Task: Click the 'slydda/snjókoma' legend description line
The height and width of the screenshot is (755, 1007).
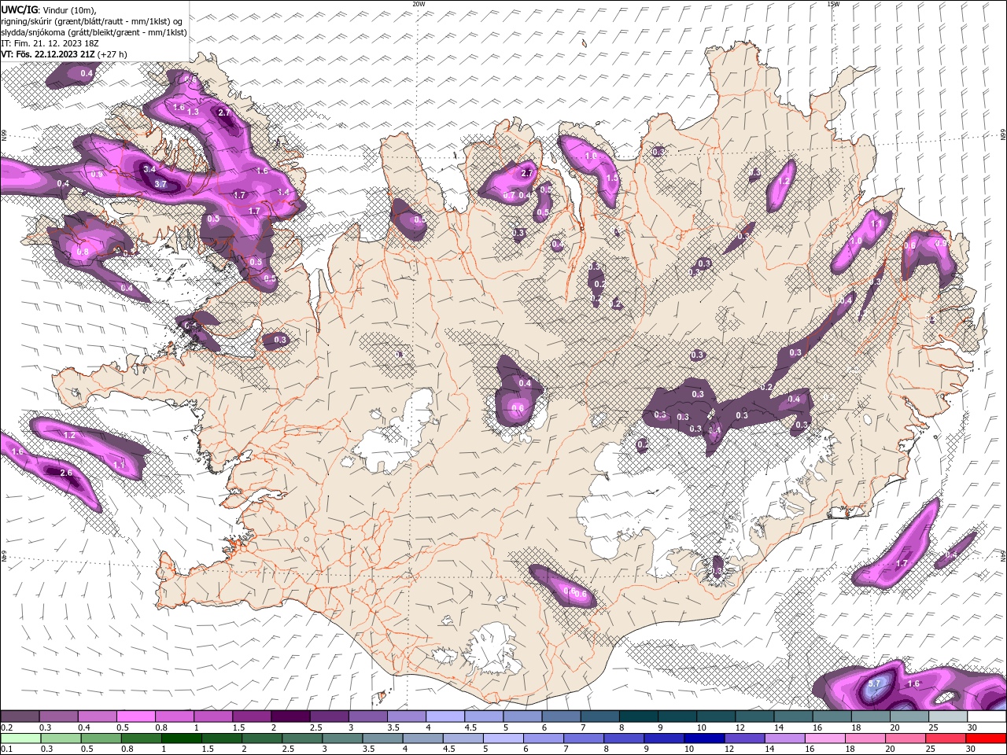Action: [94, 32]
